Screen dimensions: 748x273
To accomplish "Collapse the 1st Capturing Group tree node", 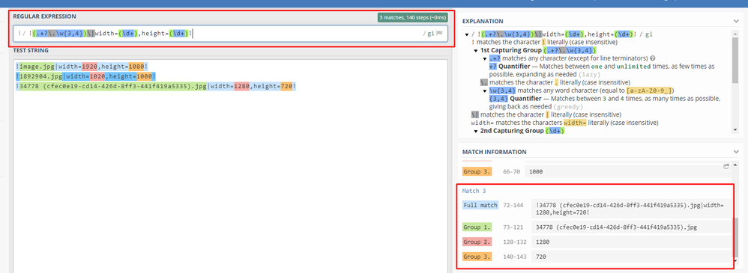I will pyautogui.click(x=476, y=50).
